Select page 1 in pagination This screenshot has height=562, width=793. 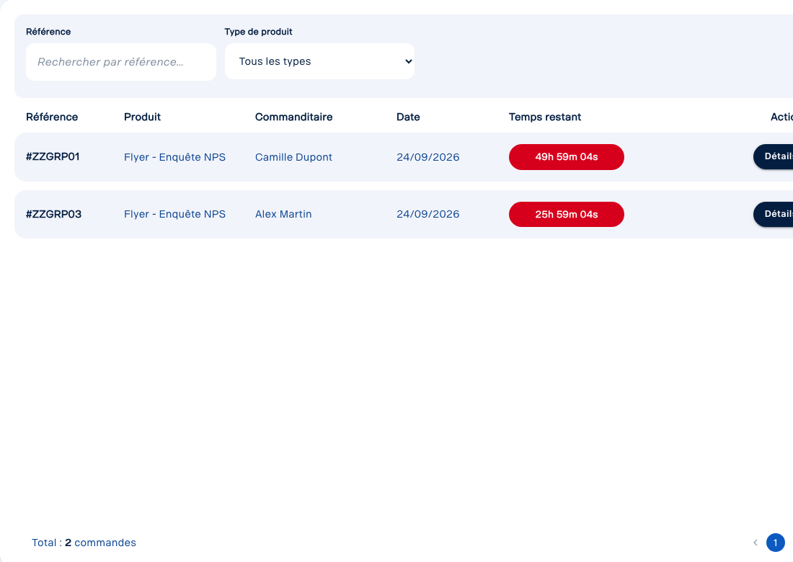point(775,543)
